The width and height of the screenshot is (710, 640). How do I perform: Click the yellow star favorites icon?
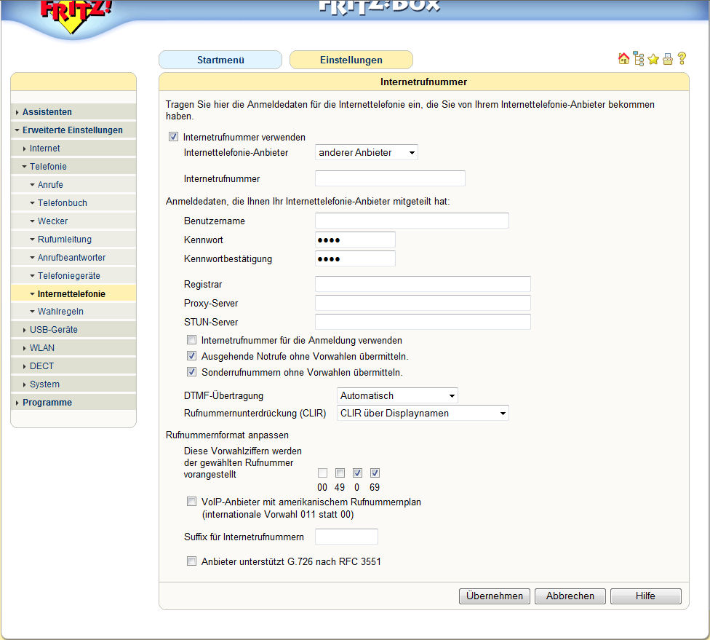(653, 59)
